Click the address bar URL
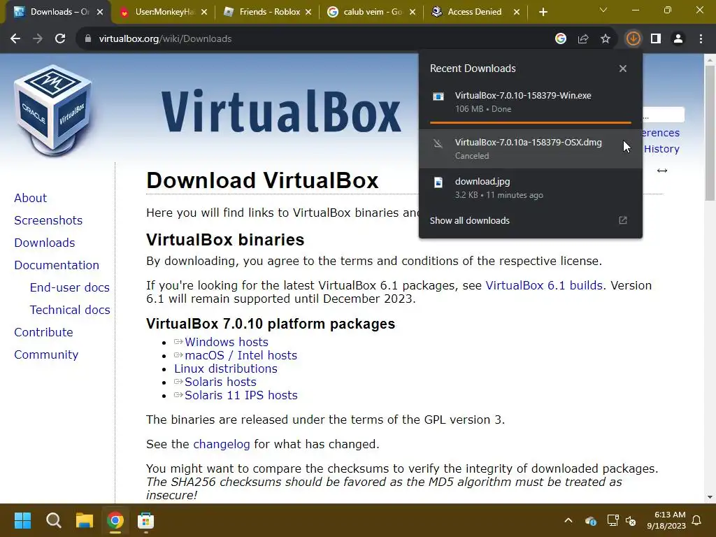The height and width of the screenshot is (537, 716). [165, 39]
